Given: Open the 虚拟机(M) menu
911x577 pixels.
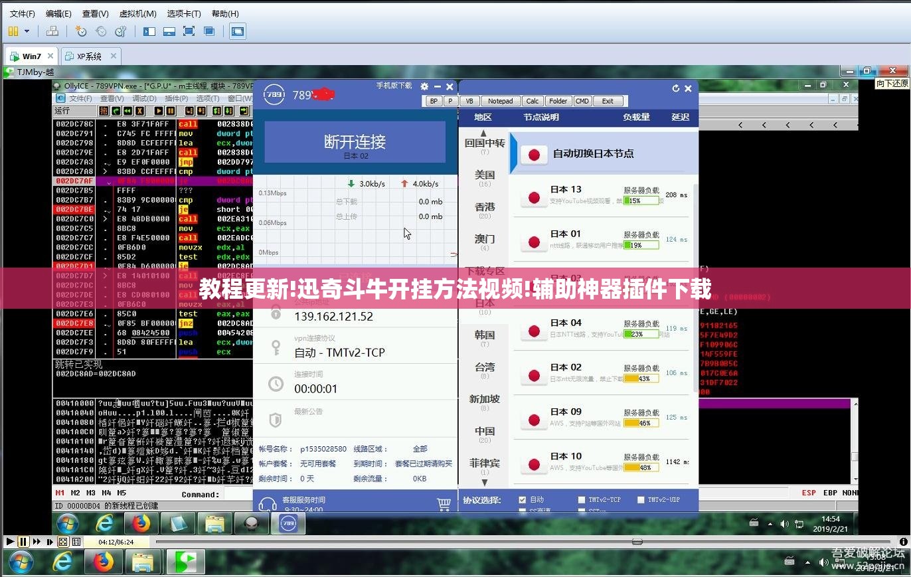Looking at the screenshot, I should [137, 13].
